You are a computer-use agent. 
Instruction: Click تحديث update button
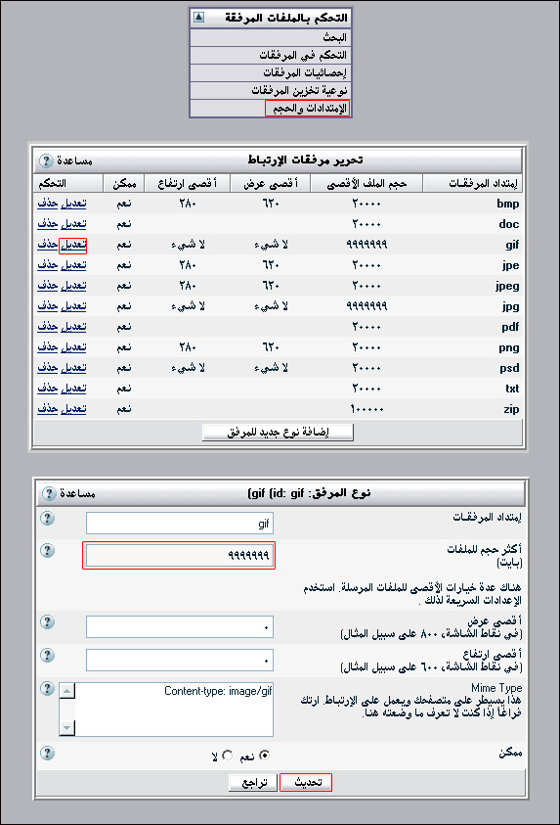[306, 782]
